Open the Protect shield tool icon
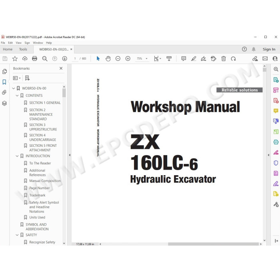The width and height of the screenshot is (280, 280). coord(276,163)
